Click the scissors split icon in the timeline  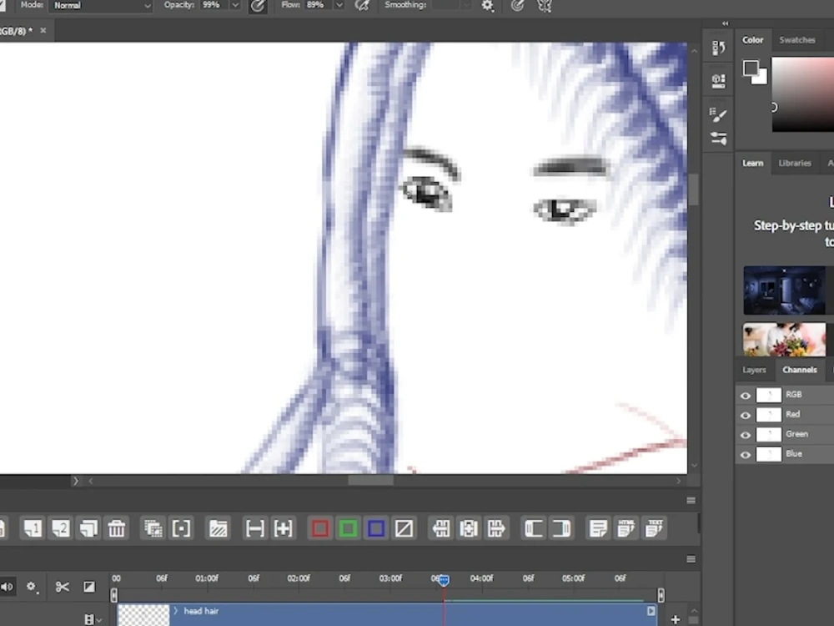[62, 587]
